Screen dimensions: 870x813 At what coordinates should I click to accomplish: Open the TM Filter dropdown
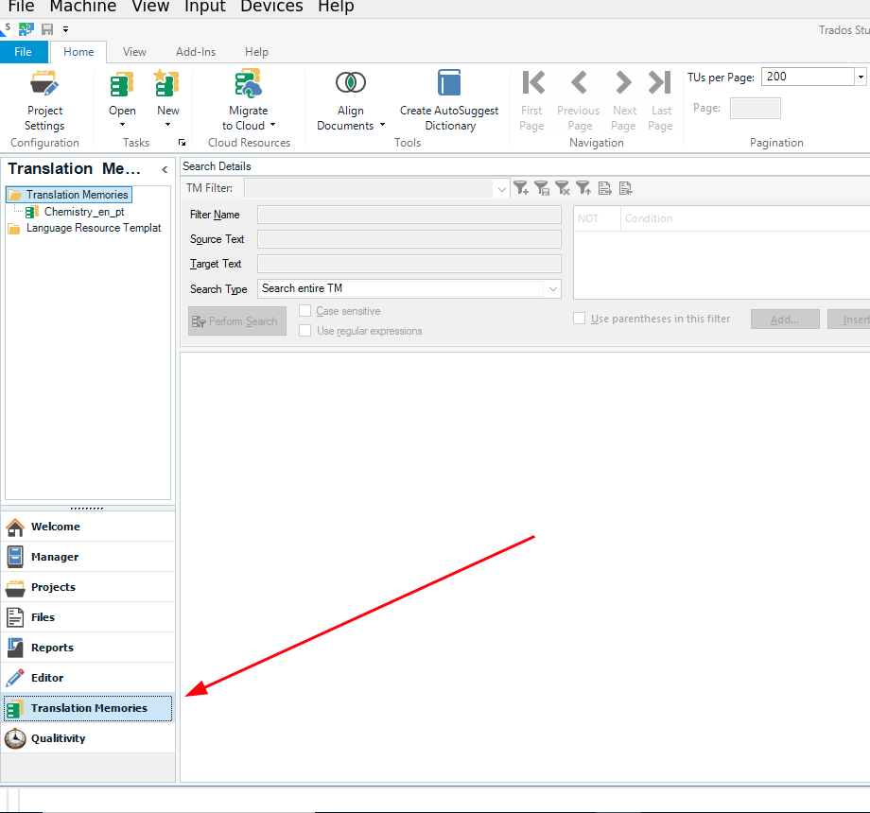[501, 189]
